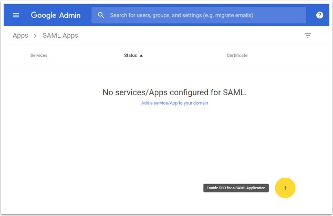Click the search magnifier icon
Viewport: 333px width, 216px height.
[x=101, y=15]
